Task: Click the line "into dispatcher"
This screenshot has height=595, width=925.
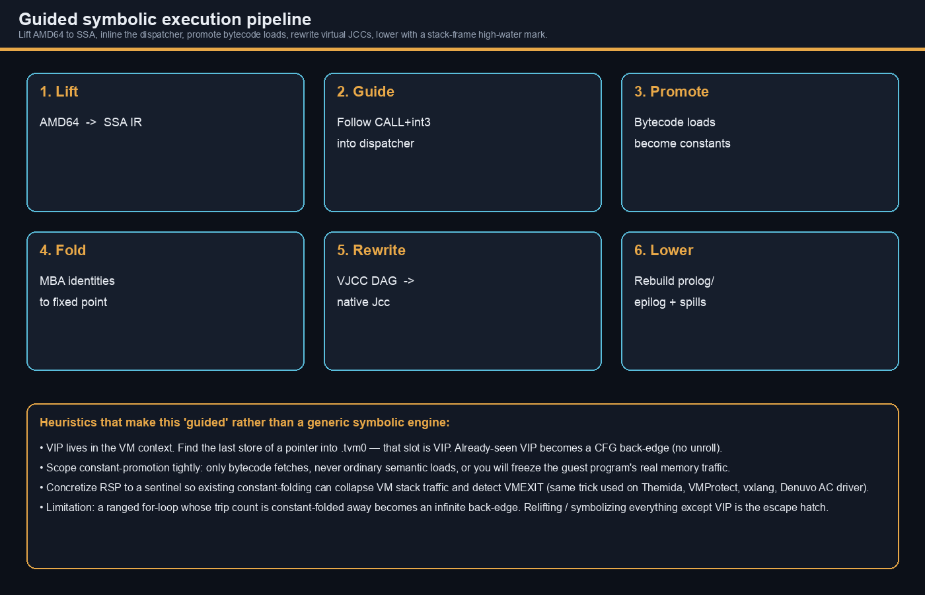Action: click(x=375, y=143)
